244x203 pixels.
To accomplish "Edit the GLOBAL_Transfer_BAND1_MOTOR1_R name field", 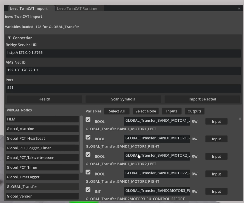I will pos(157,139).
